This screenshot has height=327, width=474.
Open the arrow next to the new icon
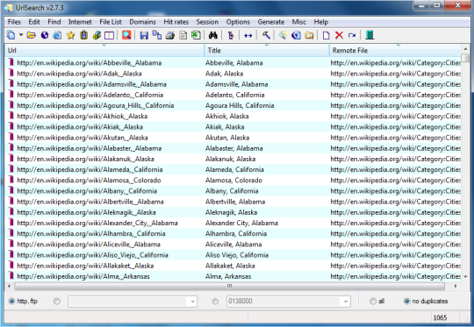pyautogui.click(x=21, y=35)
